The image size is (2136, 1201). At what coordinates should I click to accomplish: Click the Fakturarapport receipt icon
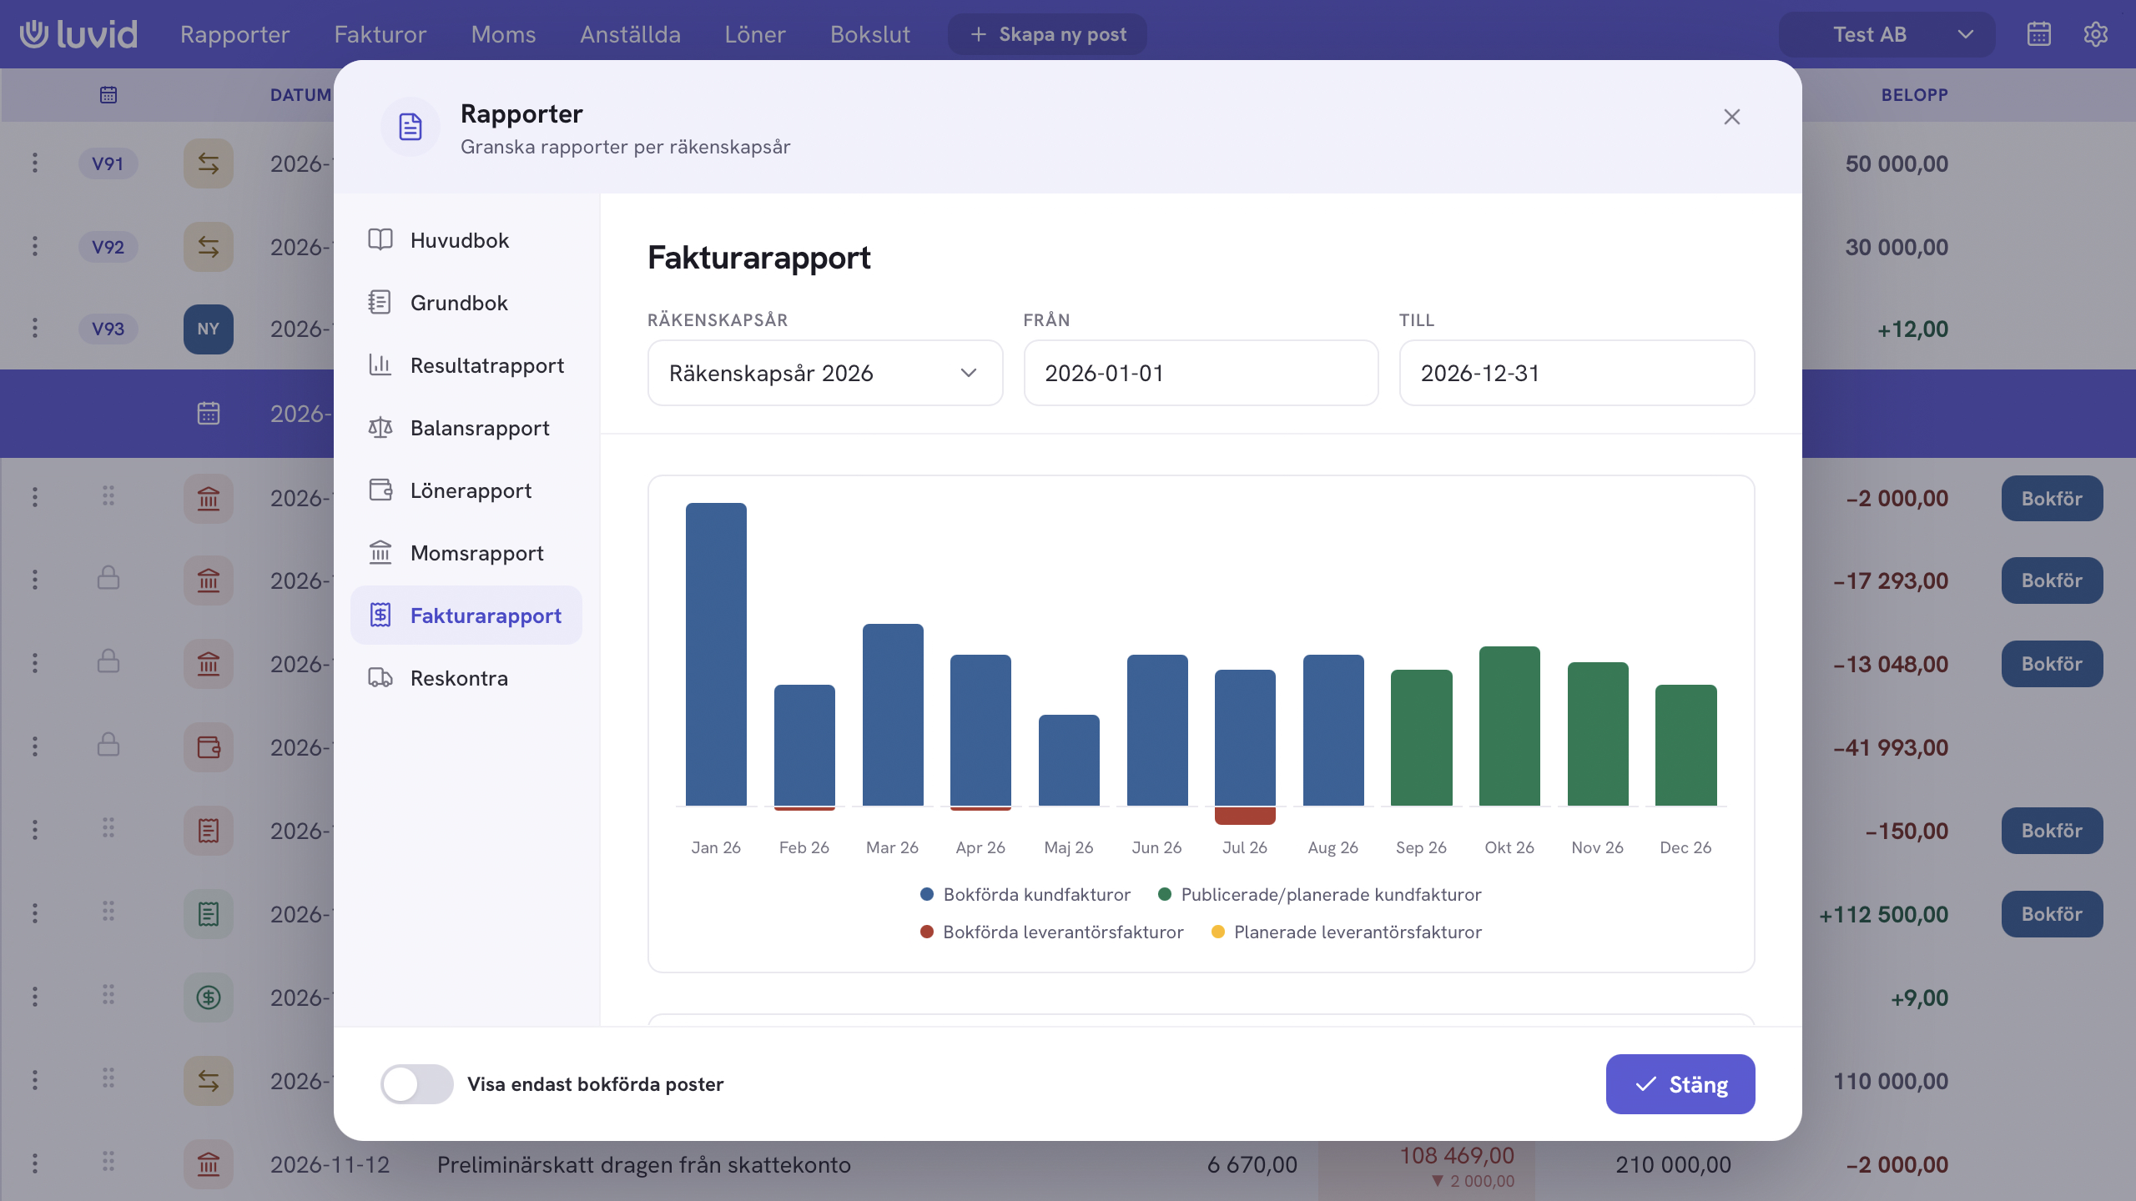(x=380, y=616)
